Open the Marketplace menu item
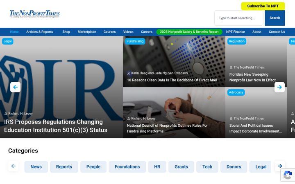 click(x=87, y=32)
